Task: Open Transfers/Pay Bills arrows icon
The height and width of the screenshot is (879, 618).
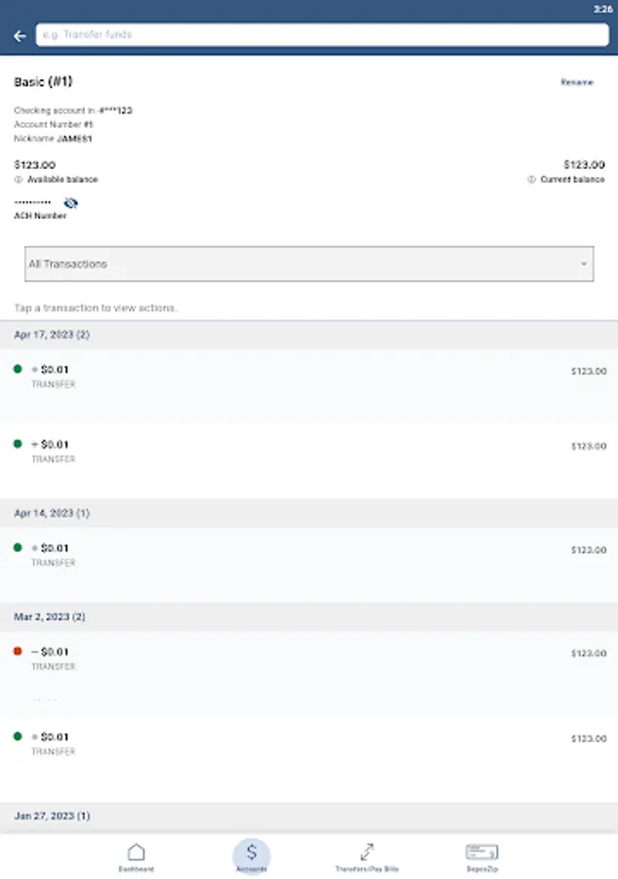Action: (x=367, y=853)
